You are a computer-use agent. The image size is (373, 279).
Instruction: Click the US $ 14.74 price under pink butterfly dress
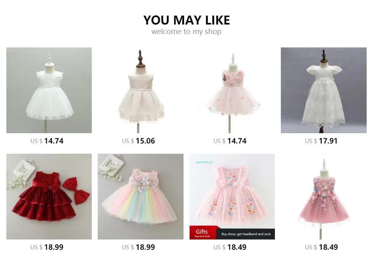click(x=230, y=141)
